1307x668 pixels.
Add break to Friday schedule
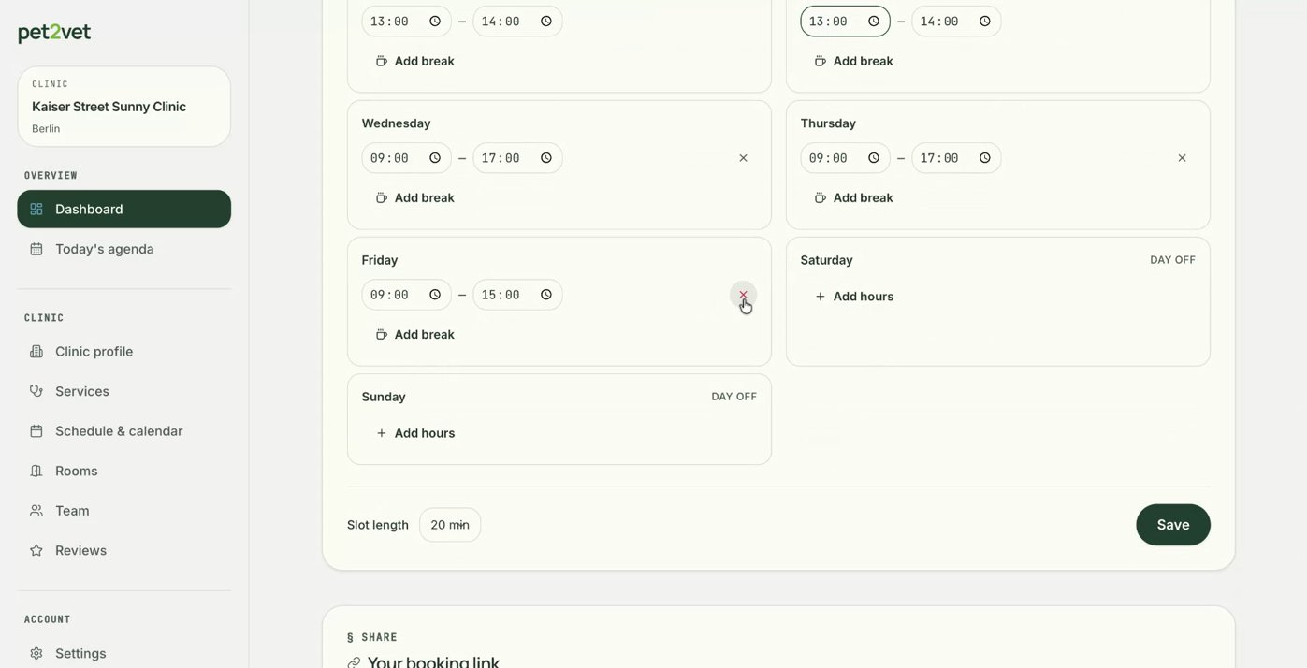[415, 334]
